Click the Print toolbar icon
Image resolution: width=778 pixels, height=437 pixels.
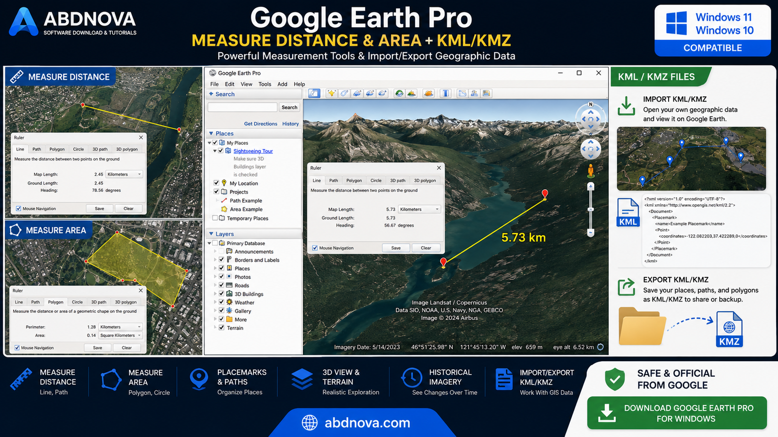pyautogui.click(x=474, y=93)
